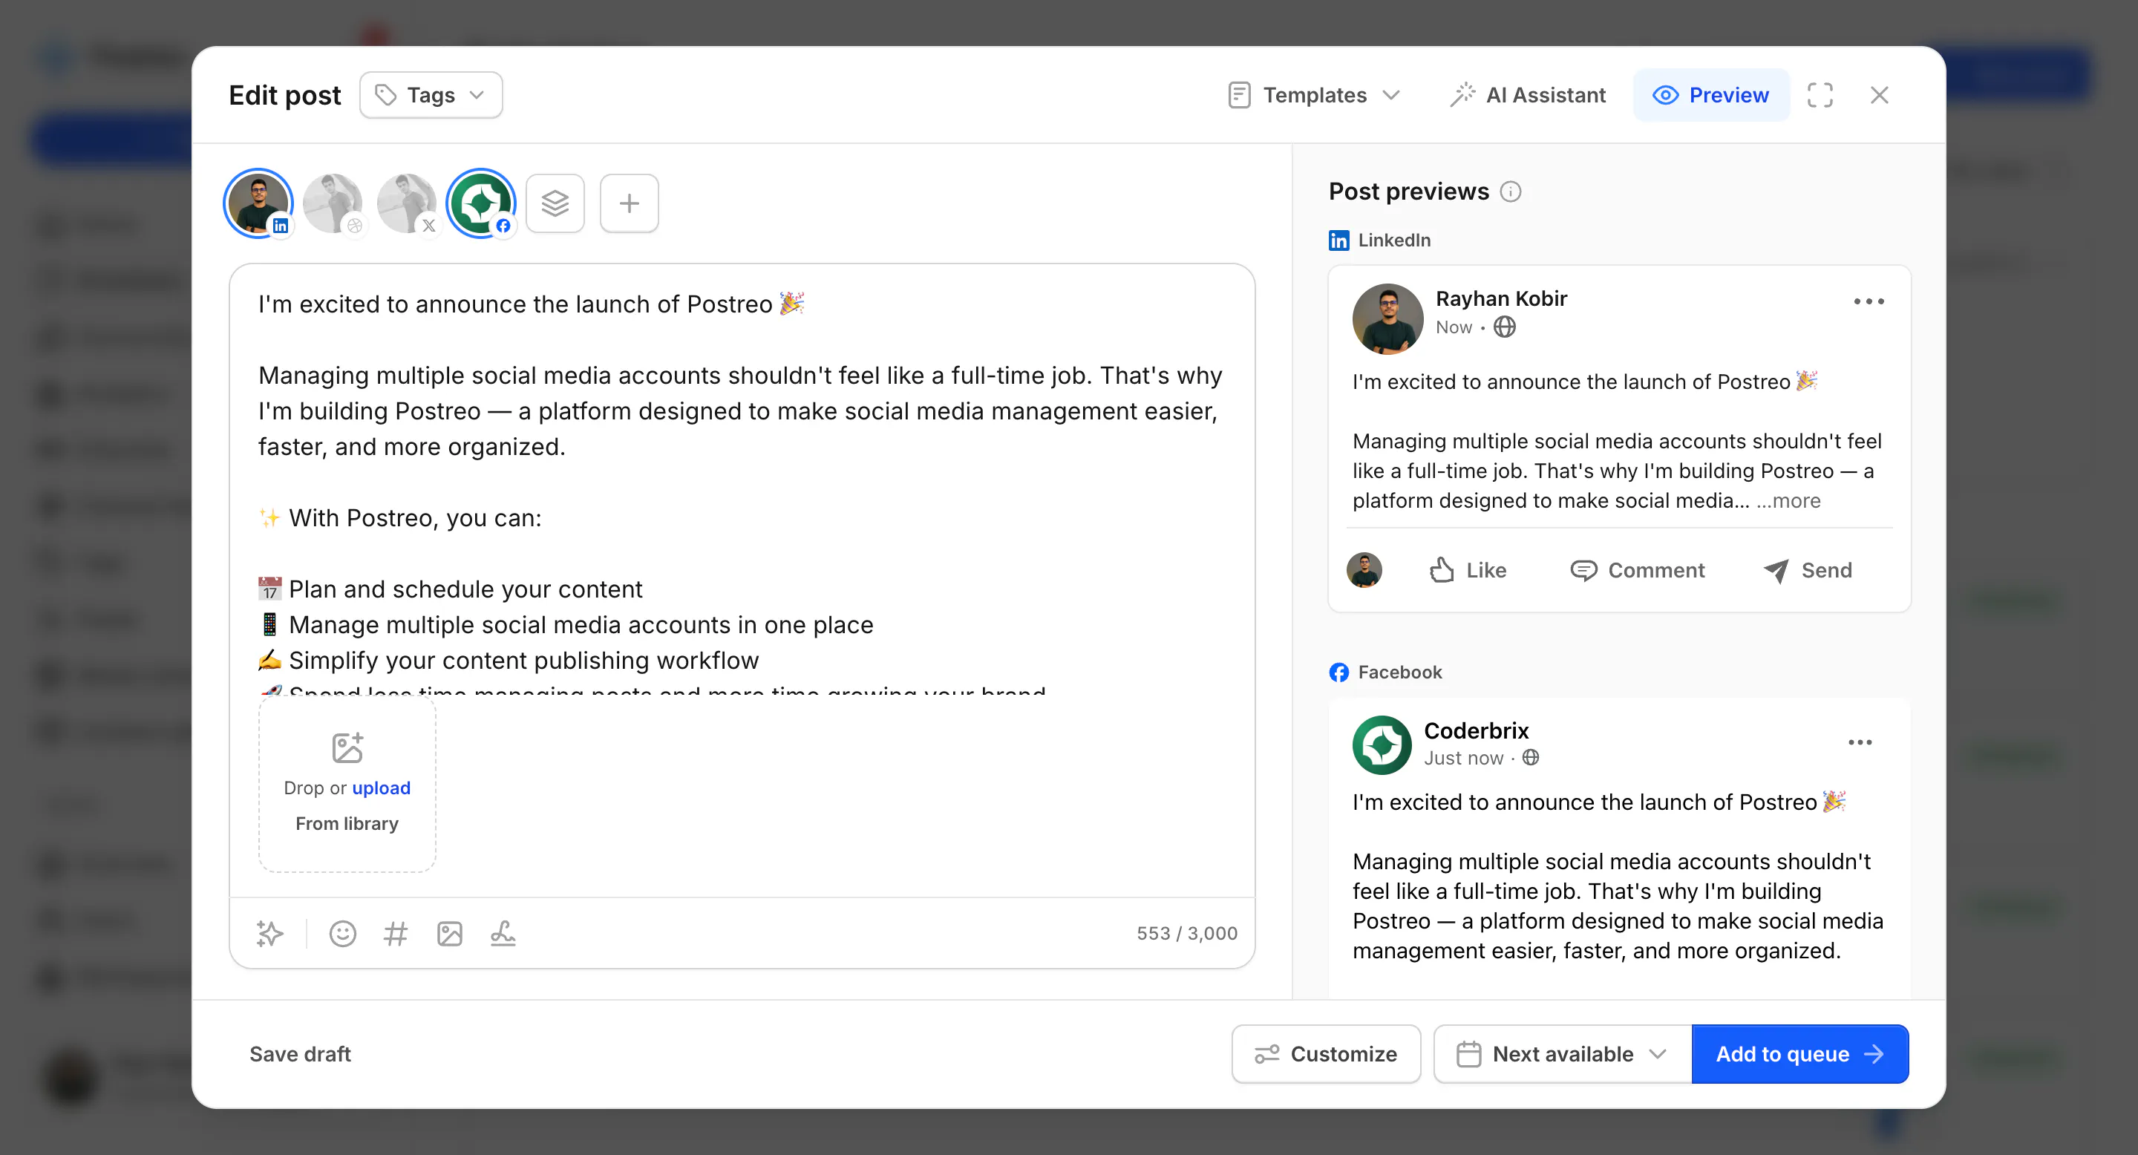
Task: Click Coderbrix avatar in Facebook preview
Action: point(1382,745)
